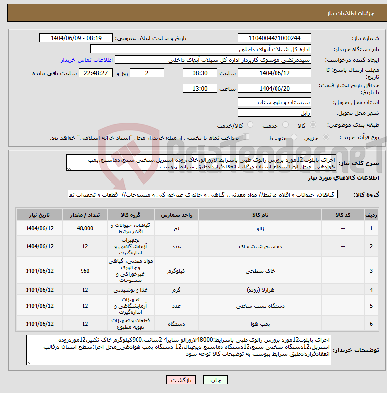
Task: Click the نام کالا column header
Action: pos(260,215)
